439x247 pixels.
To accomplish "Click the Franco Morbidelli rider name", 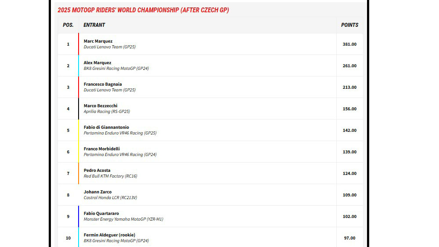I will pos(101,149).
